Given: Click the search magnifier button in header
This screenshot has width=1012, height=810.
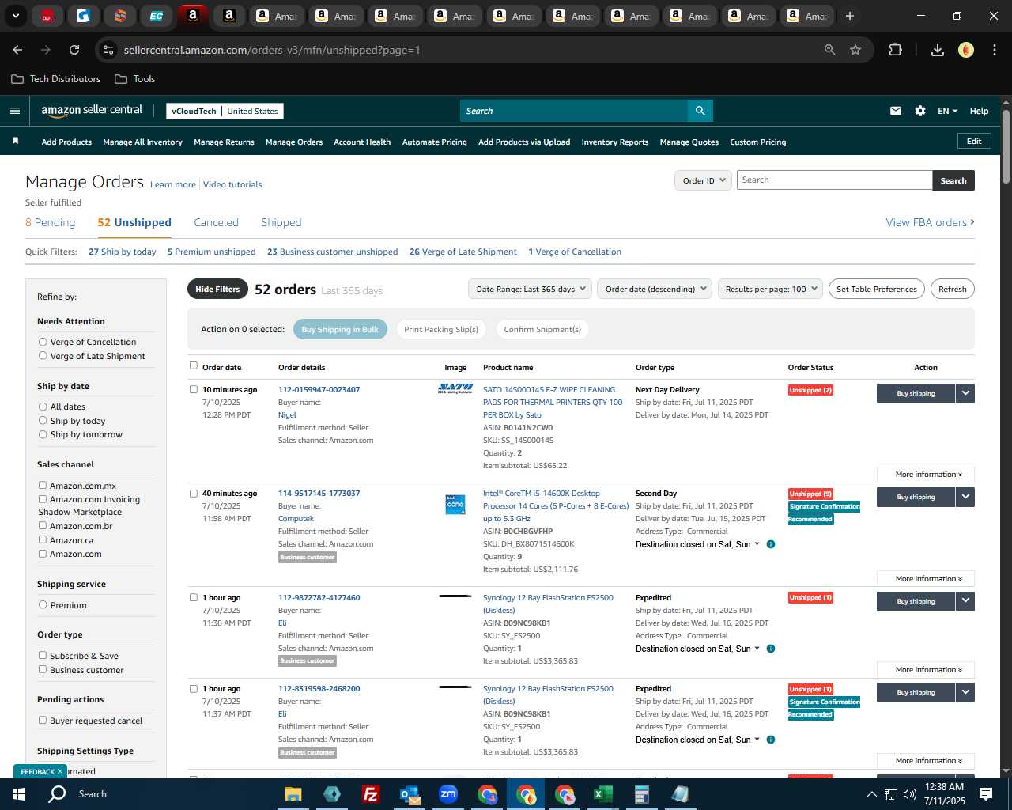Looking at the screenshot, I should tap(700, 111).
